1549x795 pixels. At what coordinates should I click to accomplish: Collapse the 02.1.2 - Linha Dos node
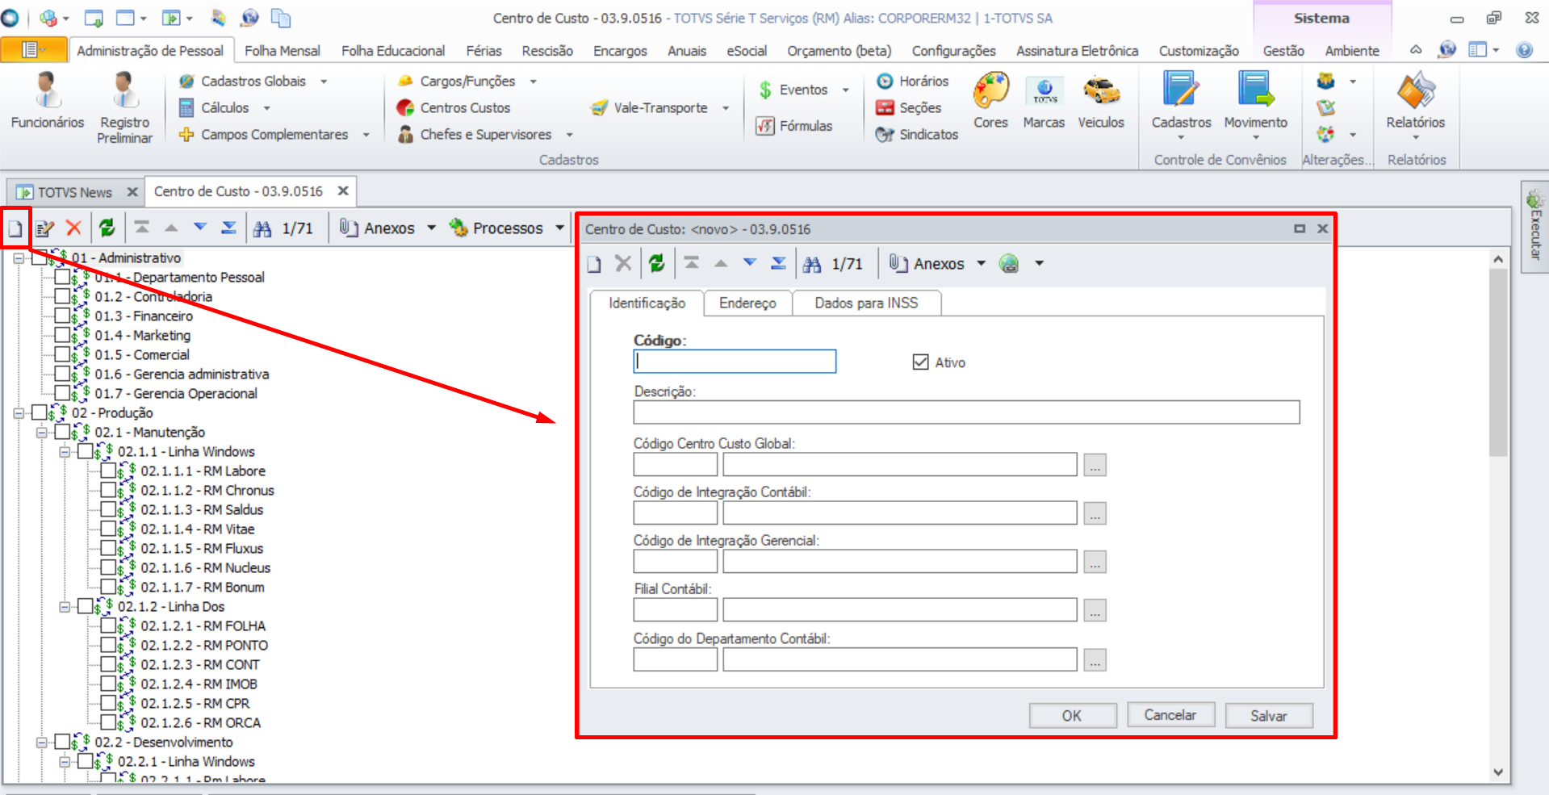coord(65,607)
